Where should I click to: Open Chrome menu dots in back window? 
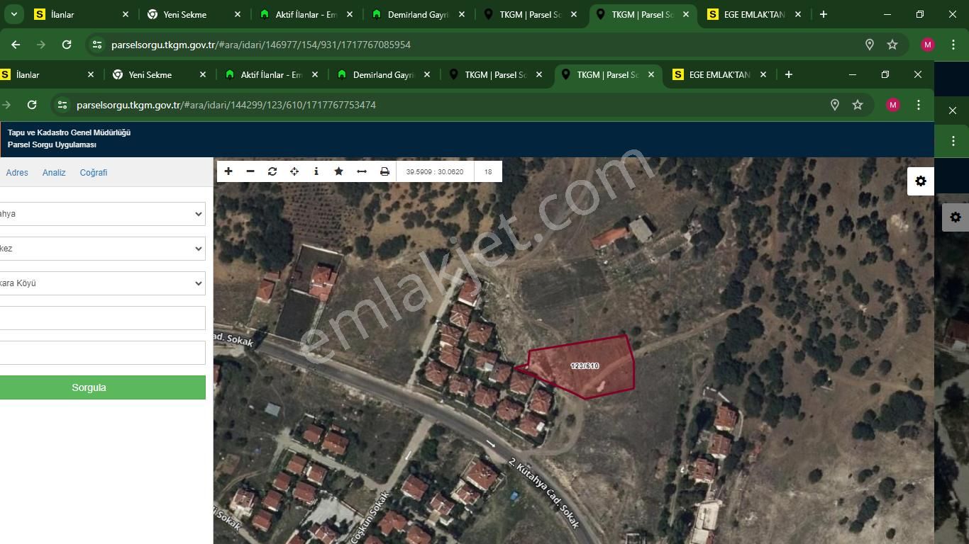tap(953, 45)
